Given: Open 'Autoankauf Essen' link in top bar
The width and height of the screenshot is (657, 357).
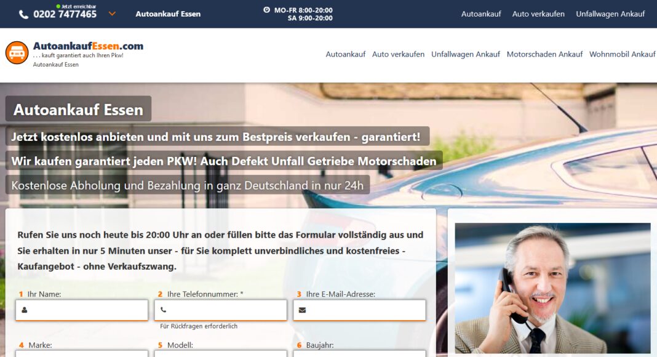Looking at the screenshot, I should (168, 14).
